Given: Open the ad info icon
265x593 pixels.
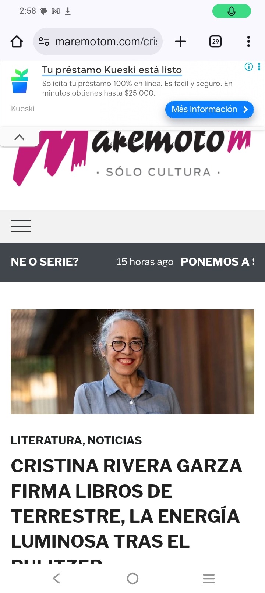Looking at the screenshot, I should coord(249,67).
